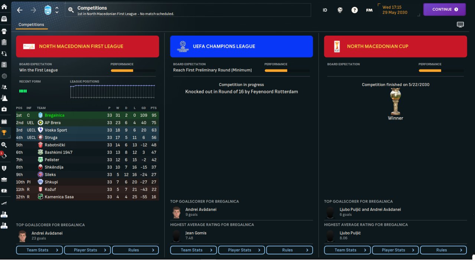Screen dimensions: 475x267
Task: Open the ID icon in top bar
Action: click(x=325, y=10)
